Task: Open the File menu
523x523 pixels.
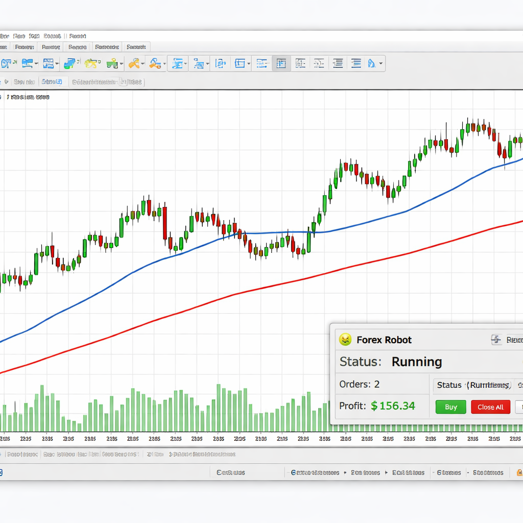Action: 5,36
